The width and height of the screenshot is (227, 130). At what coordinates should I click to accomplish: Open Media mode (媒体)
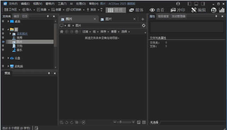pyautogui.click(x=136, y=10)
